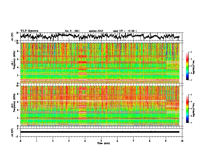Click time axis tick label "5"

[x=101, y=141]
